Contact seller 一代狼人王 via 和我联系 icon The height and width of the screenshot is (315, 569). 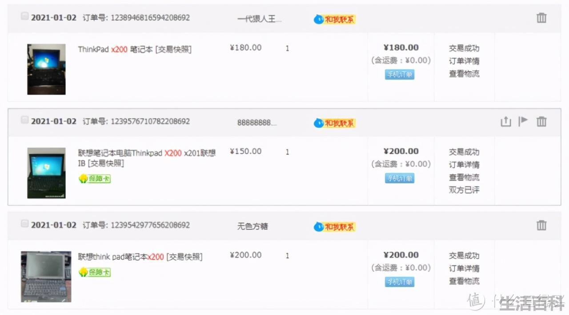point(334,19)
